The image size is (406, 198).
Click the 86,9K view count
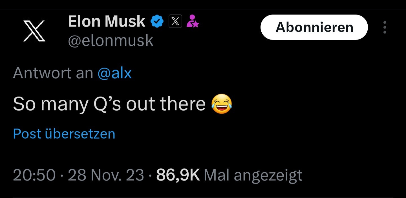point(178,175)
